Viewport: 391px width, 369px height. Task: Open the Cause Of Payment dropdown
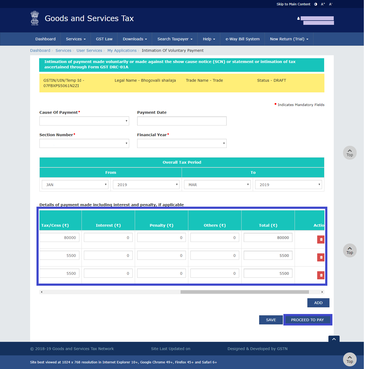tap(84, 121)
